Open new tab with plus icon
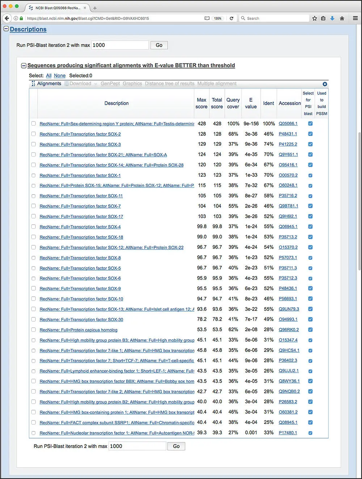The image size is (362, 479). coord(95,8)
